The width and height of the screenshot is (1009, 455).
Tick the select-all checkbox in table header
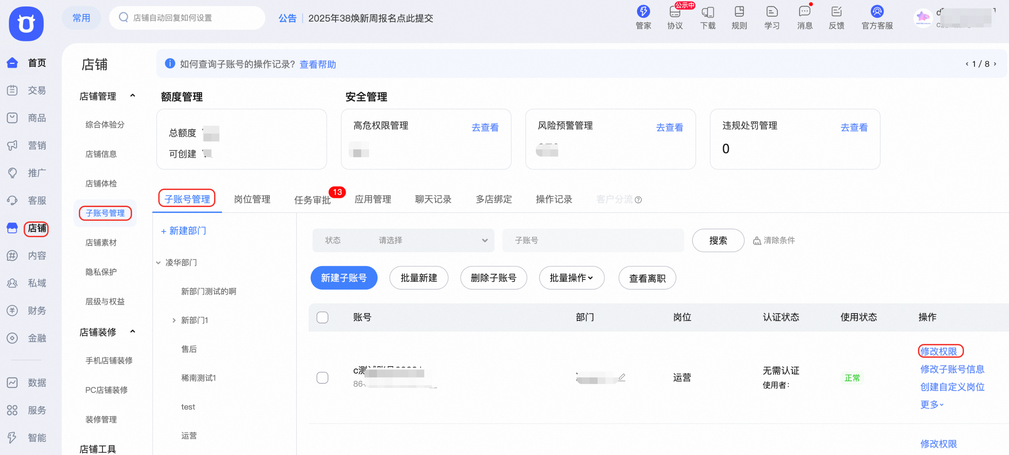[x=322, y=317]
